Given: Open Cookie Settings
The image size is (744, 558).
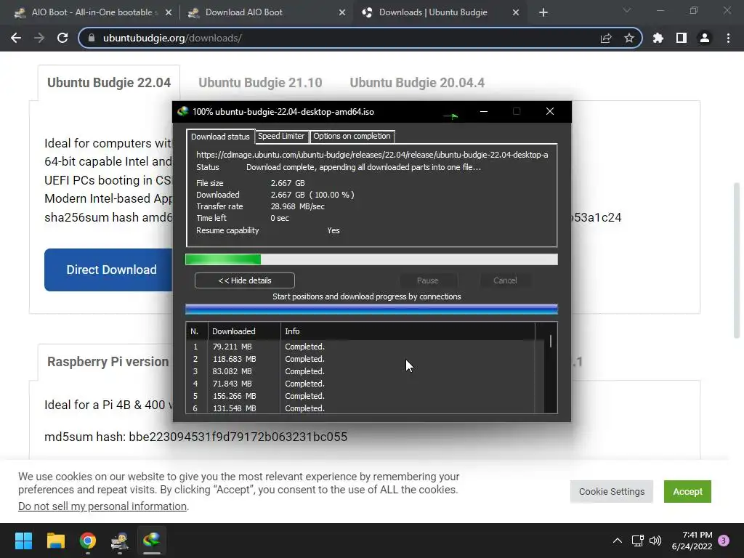Looking at the screenshot, I should click(x=611, y=492).
